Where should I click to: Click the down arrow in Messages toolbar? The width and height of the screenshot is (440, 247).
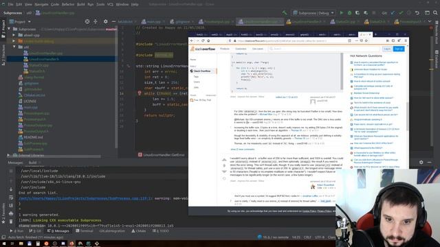coord(11,189)
